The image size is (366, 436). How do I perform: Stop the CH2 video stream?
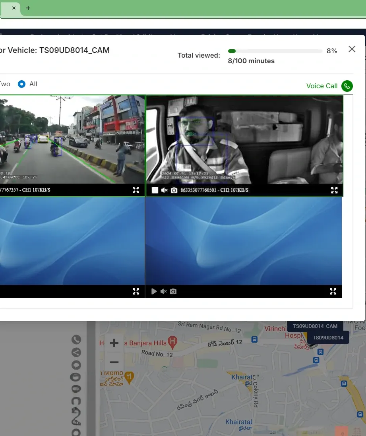pyautogui.click(x=155, y=190)
